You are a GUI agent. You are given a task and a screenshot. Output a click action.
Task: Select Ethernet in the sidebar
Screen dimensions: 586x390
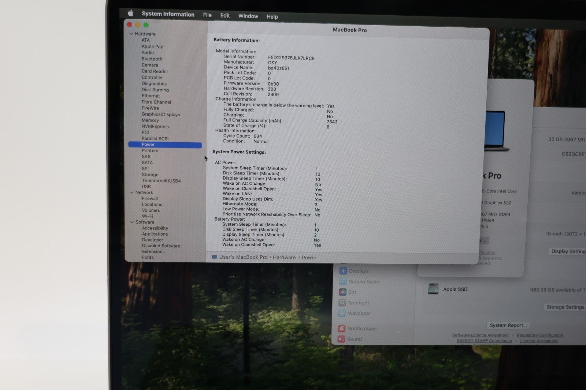point(151,96)
